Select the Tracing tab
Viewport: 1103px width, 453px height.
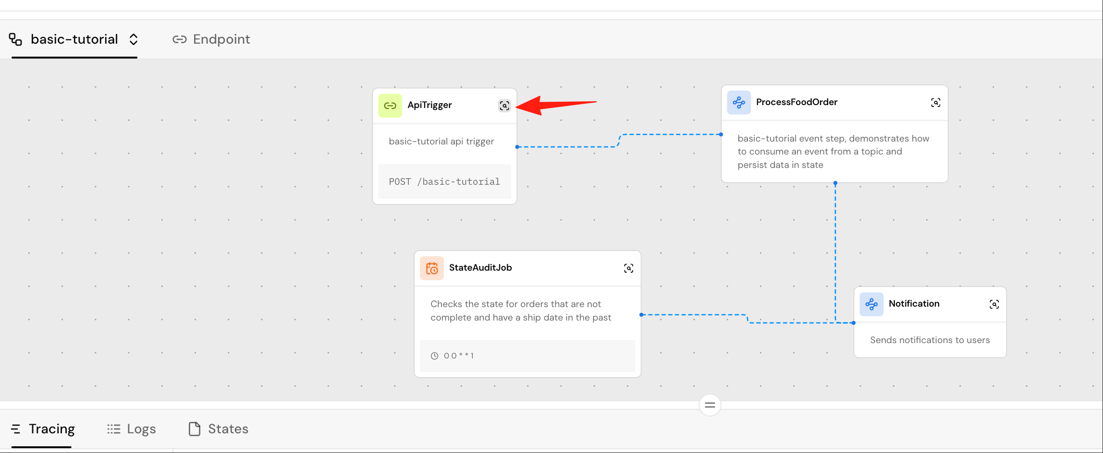pyautogui.click(x=42, y=429)
